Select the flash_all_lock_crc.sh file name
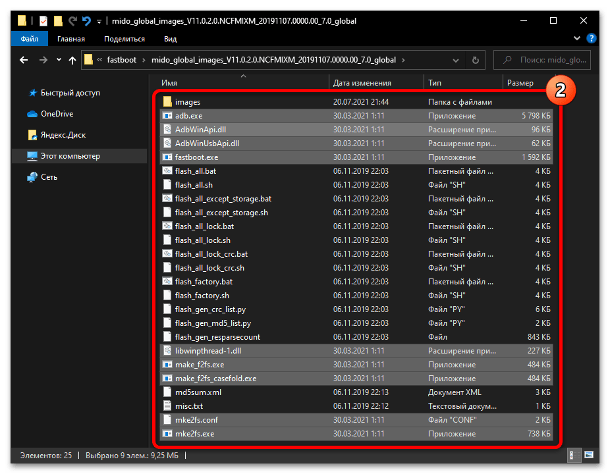The width and height of the screenshot is (610, 474). coord(209,268)
